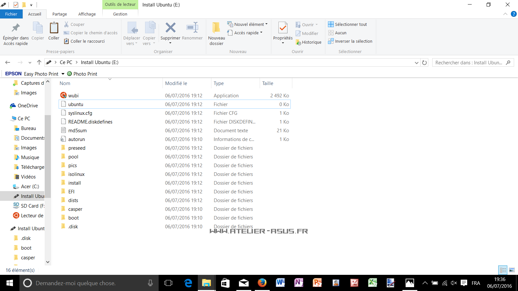
Task: Sort files by the Taille column header
Action: (268, 83)
